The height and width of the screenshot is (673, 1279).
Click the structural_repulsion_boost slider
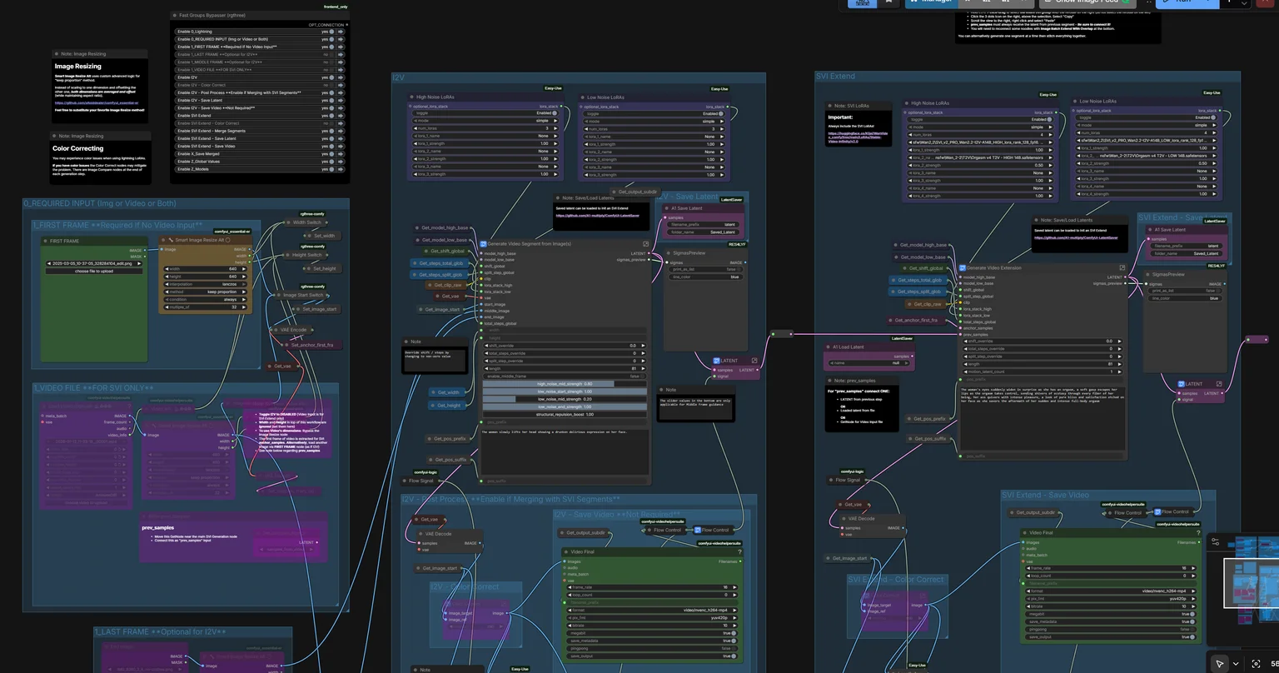point(565,414)
